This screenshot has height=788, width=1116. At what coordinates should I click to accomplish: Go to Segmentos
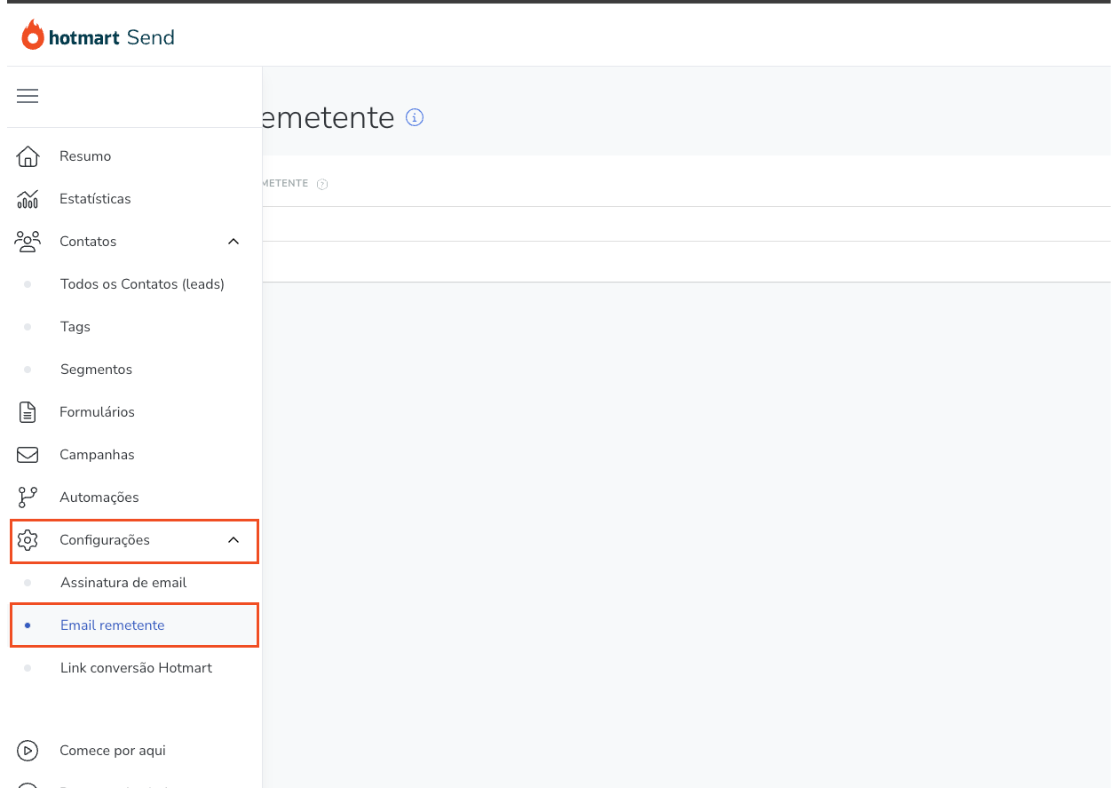click(96, 370)
